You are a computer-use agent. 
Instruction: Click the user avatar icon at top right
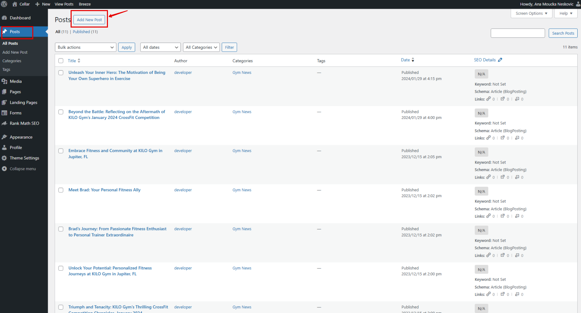(578, 4)
